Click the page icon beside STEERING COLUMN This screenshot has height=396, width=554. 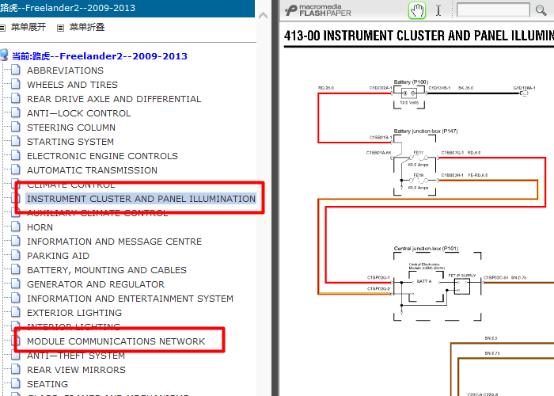click(16, 127)
